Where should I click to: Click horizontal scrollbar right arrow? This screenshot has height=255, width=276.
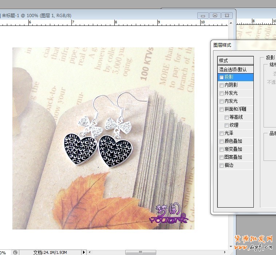pos(225,252)
